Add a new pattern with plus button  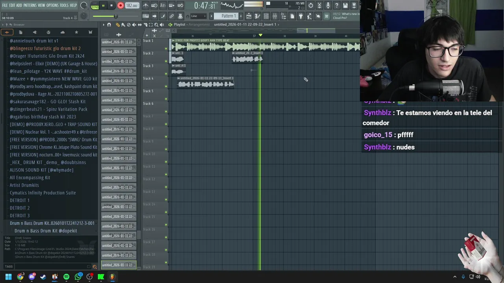[241, 16]
